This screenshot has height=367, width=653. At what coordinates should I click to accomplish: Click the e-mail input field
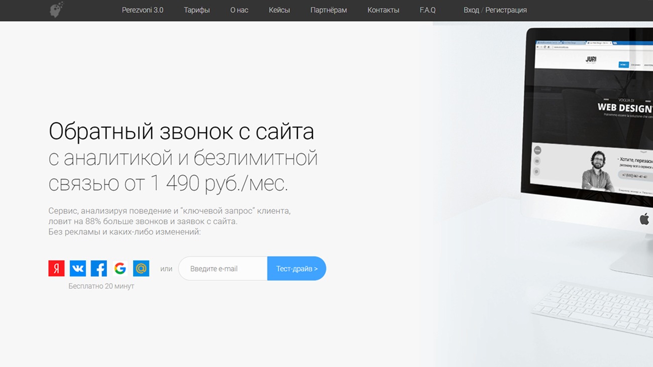223,268
